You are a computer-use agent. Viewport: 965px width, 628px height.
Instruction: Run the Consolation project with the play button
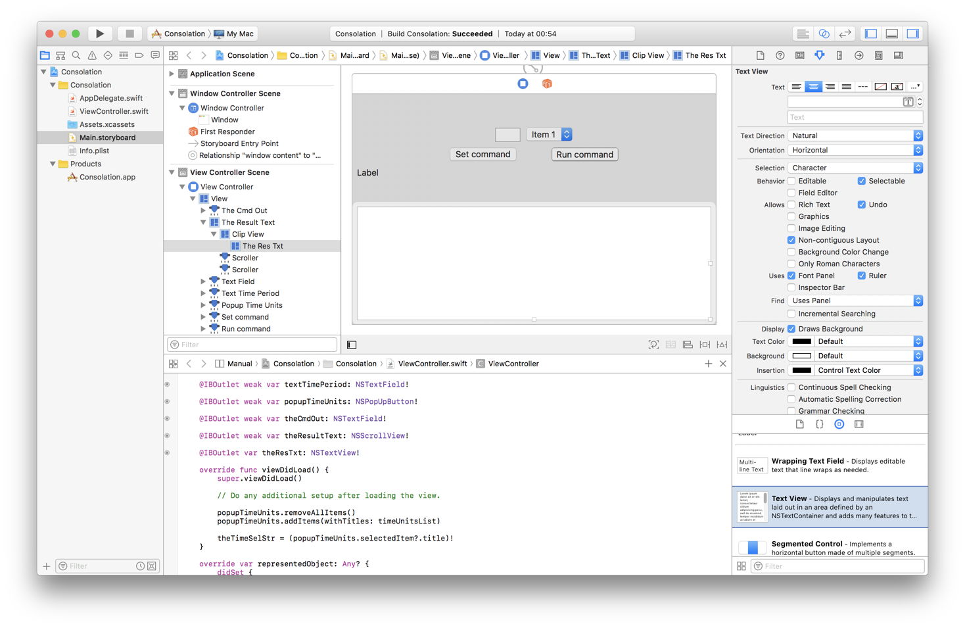(x=100, y=34)
